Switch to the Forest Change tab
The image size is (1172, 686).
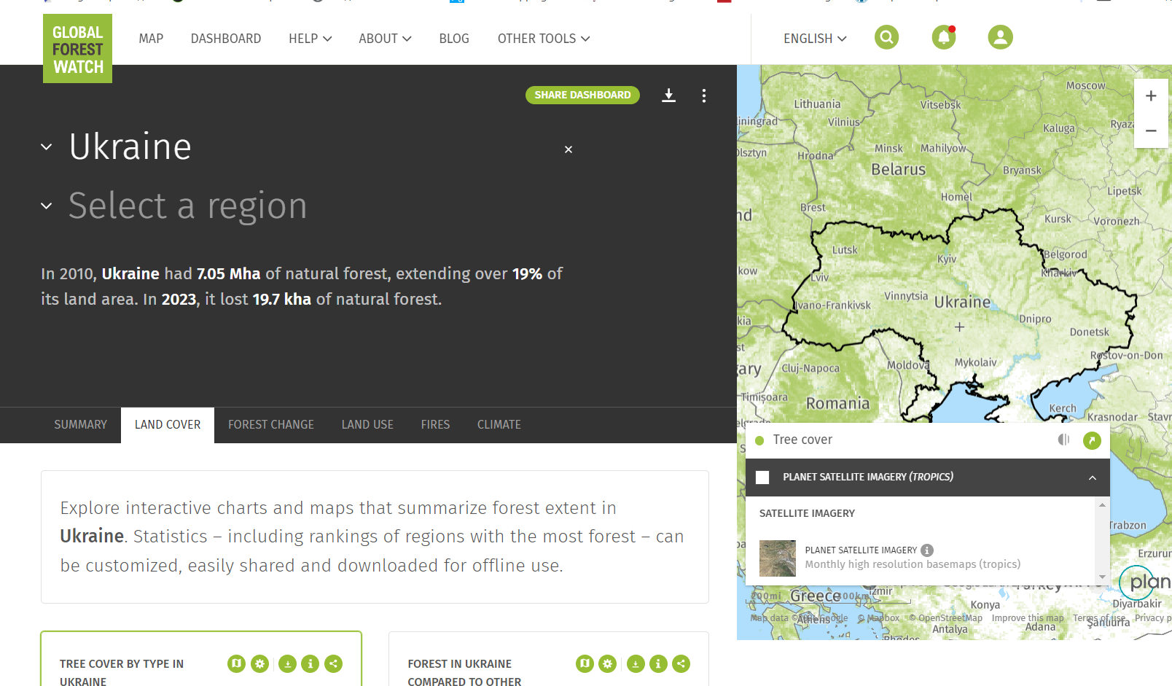click(271, 425)
